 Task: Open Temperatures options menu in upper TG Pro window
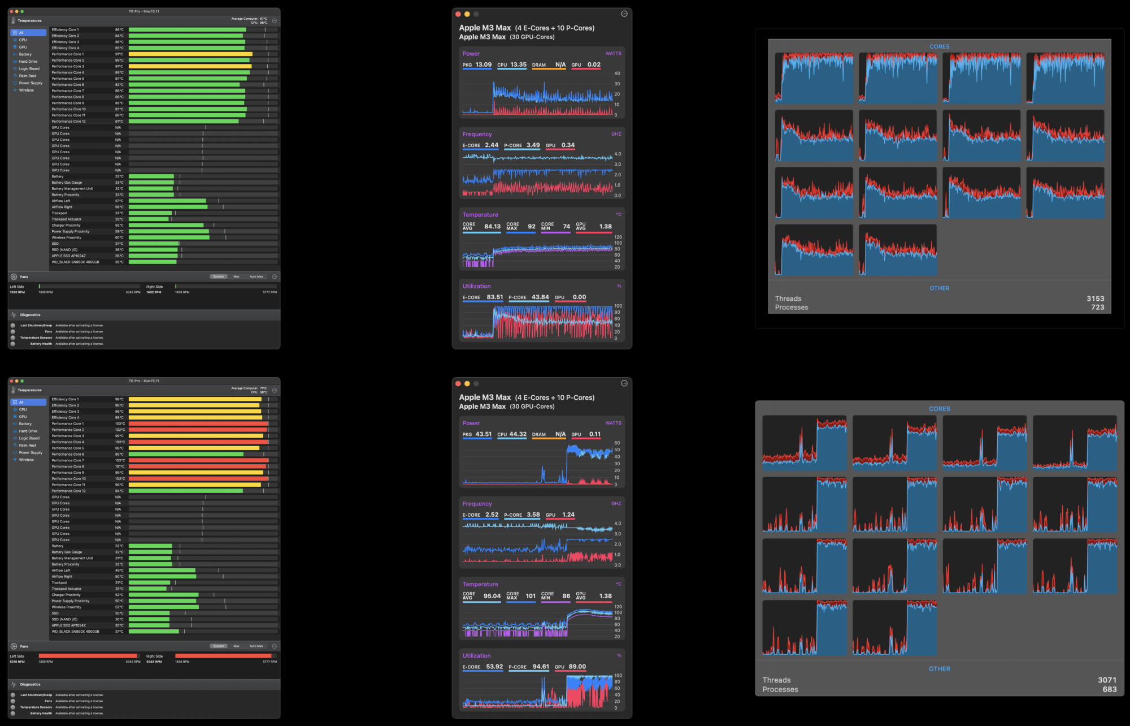275,21
